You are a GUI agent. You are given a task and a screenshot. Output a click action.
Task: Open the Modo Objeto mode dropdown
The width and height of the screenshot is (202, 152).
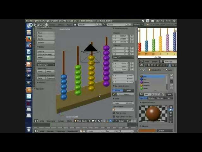coord(82,121)
